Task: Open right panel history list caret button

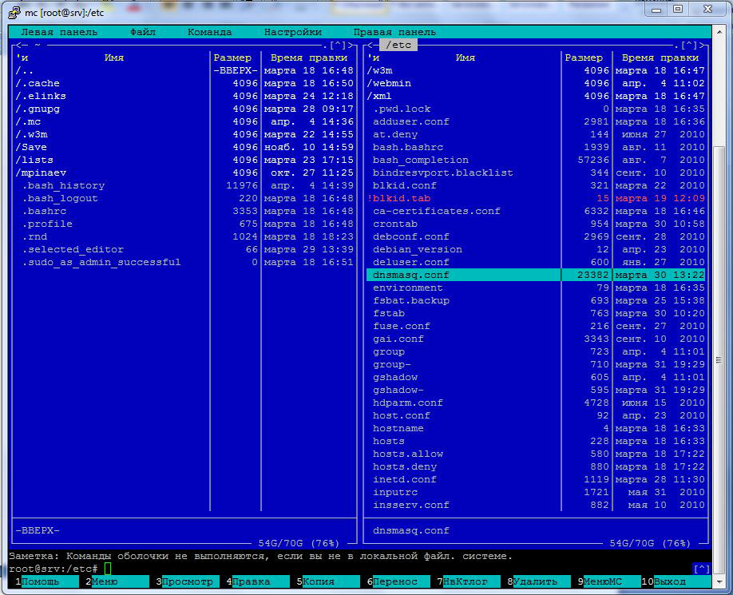Action: [690, 46]
